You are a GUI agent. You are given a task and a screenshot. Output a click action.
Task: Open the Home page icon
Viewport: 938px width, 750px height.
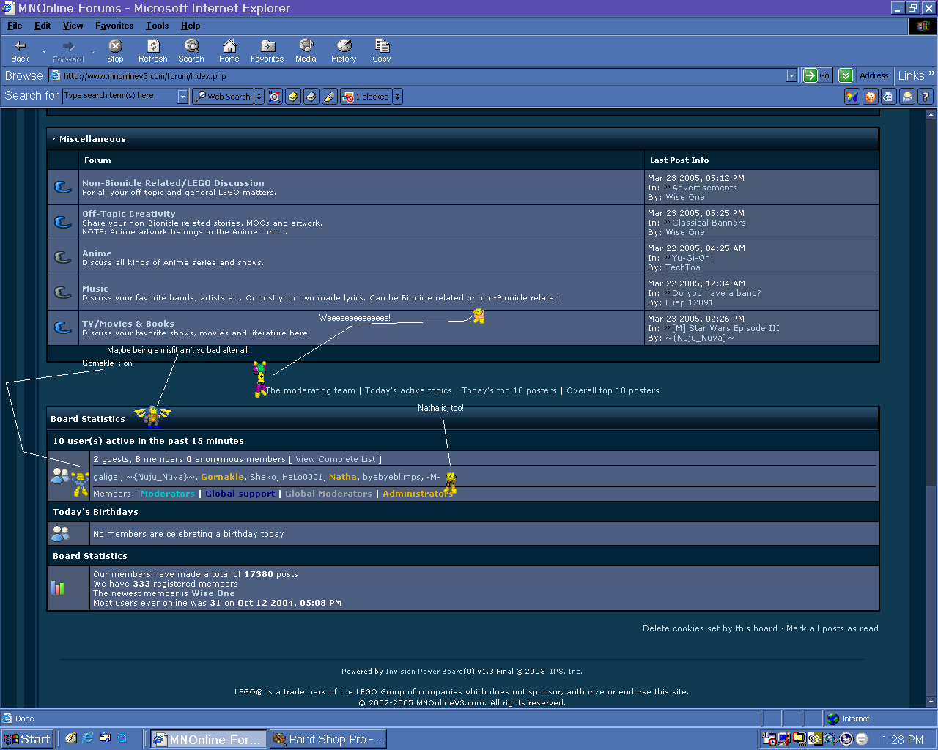[229, 51]
